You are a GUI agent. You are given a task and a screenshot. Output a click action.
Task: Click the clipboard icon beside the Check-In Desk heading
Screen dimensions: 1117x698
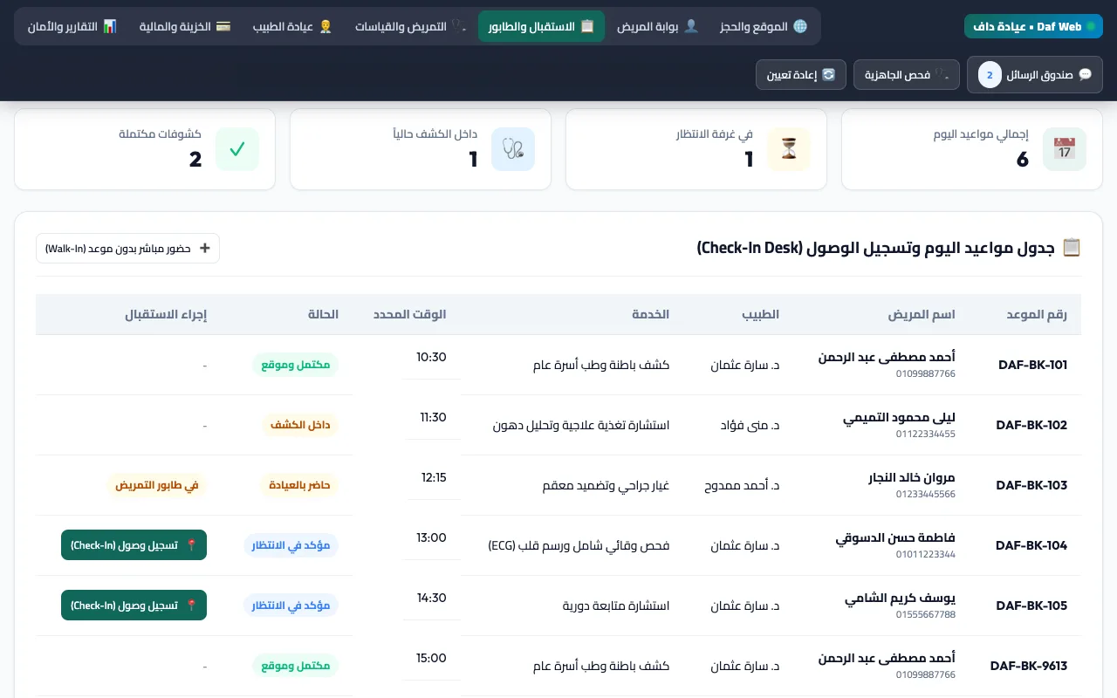[x=1072, y=248]
